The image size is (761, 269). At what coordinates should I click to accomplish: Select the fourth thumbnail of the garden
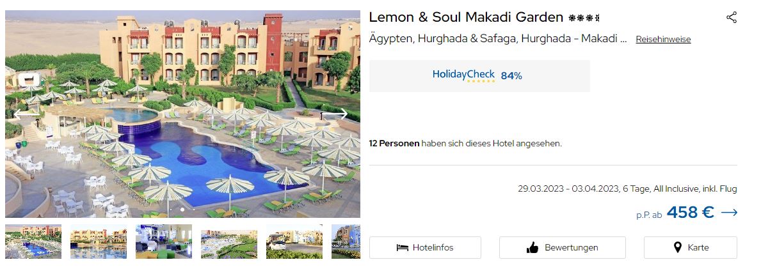(x=229, y=242)
